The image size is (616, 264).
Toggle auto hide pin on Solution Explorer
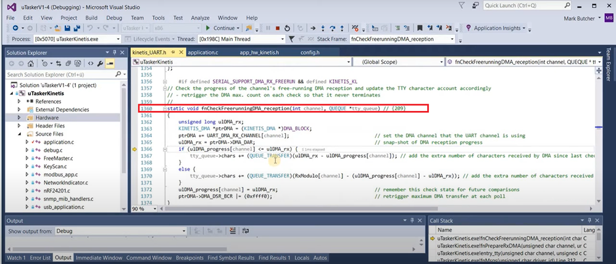(114, 52)
